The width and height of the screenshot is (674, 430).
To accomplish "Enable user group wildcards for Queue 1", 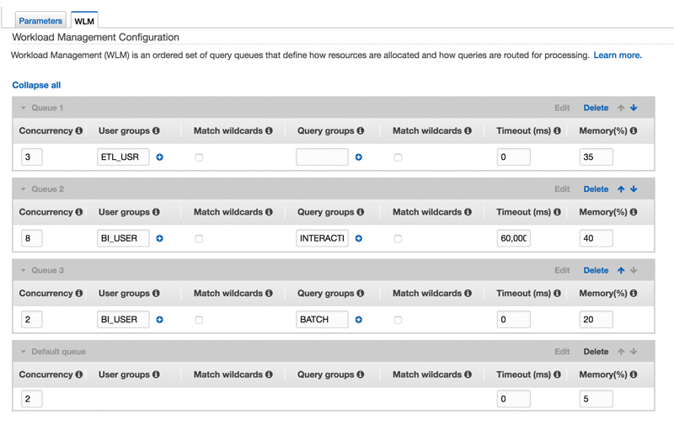I will pos(199,157).
